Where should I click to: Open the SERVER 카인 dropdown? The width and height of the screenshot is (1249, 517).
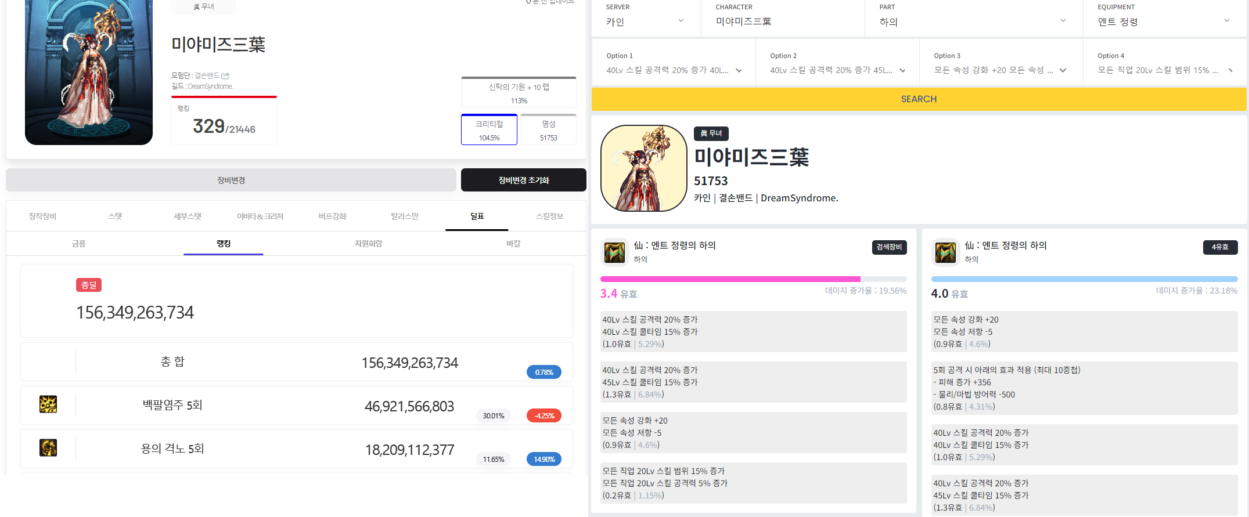[x=645, y=21]
